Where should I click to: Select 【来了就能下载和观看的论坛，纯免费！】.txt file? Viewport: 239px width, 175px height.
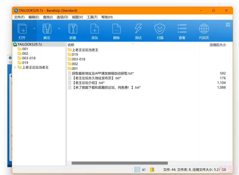tap(106, 87)
